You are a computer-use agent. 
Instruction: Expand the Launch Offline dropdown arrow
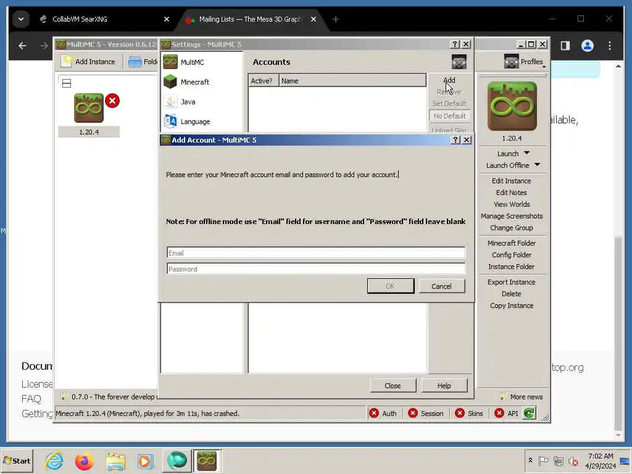538,165
